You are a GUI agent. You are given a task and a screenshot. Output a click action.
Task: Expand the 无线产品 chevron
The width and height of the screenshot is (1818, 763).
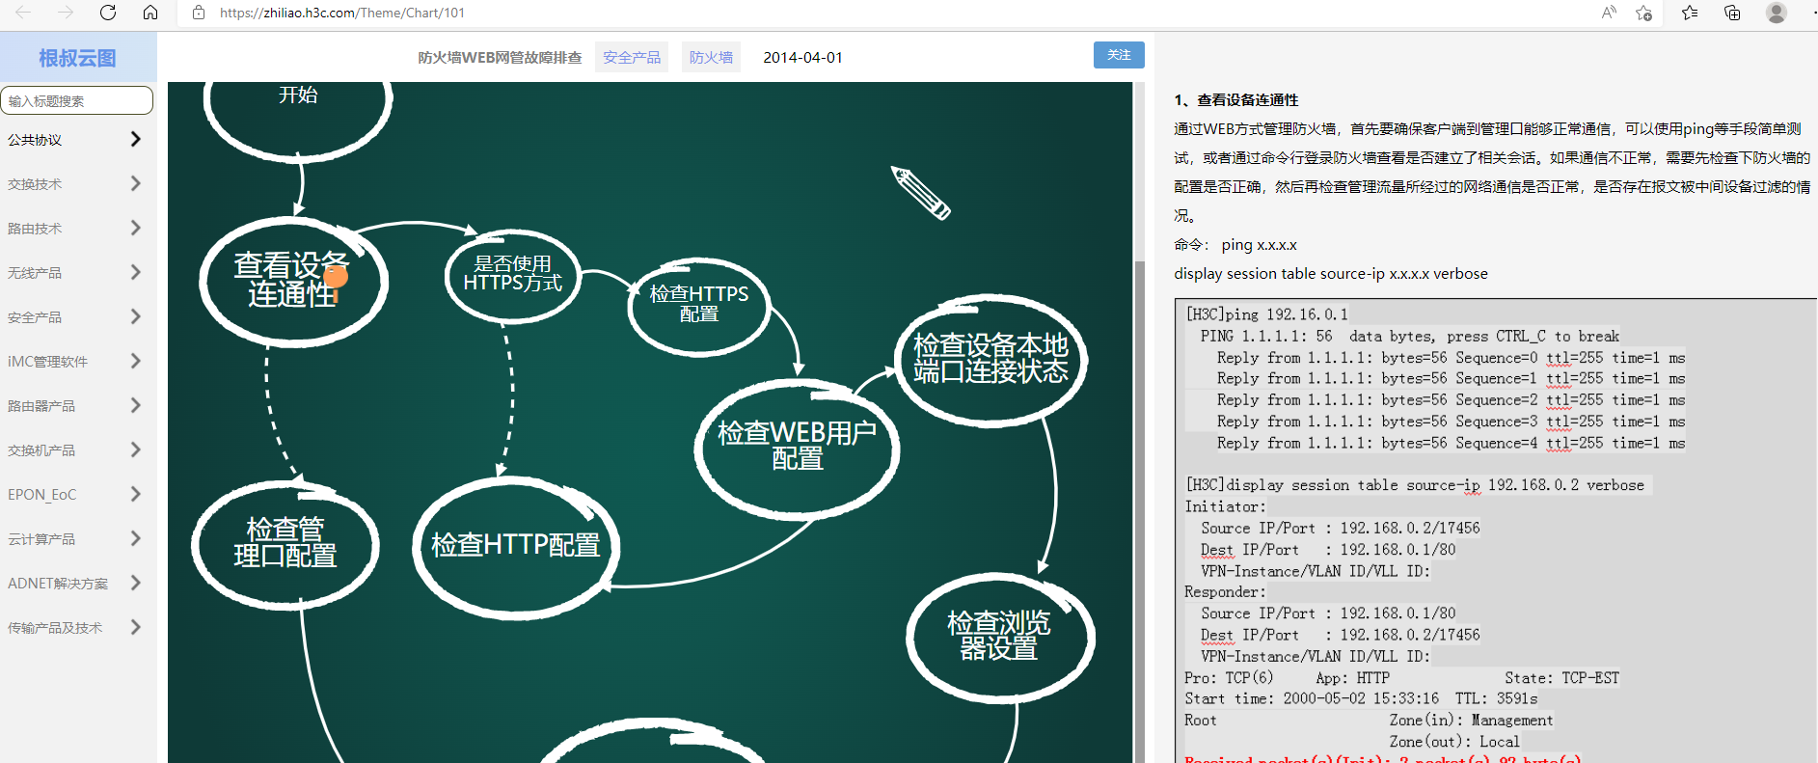[x=136, y=272]
